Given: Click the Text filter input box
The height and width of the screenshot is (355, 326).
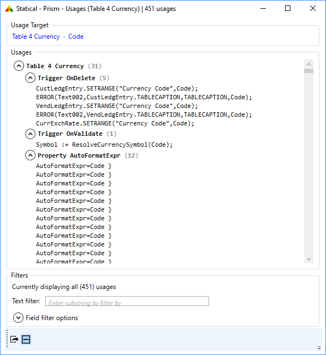Looking at the screenshot, I should (127, 301).
